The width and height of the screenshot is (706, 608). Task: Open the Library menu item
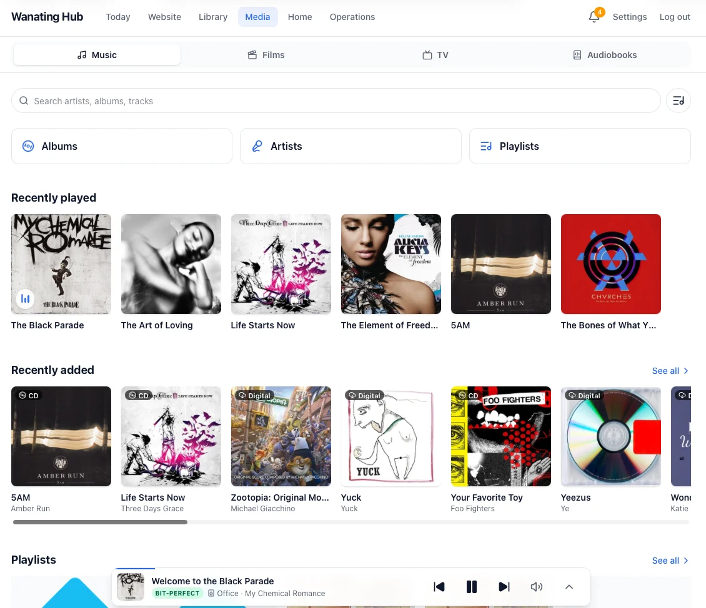click(x=213, y=17)
